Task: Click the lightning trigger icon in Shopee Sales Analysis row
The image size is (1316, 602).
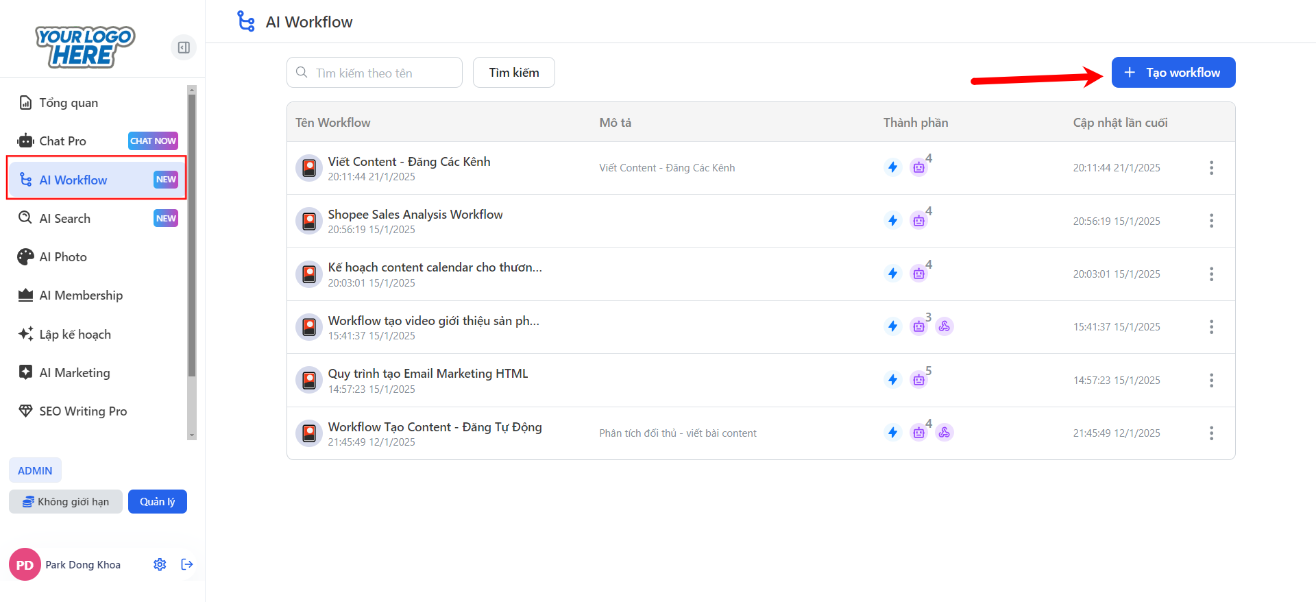Action: (x=892, y=221)
